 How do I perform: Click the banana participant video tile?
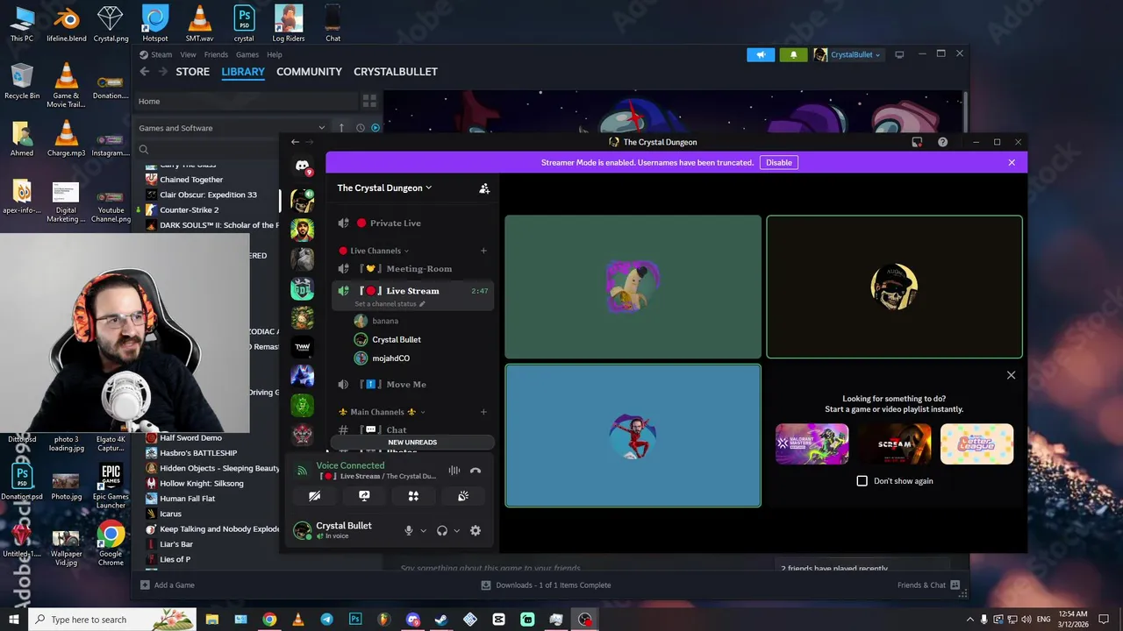tap(633, 287)
